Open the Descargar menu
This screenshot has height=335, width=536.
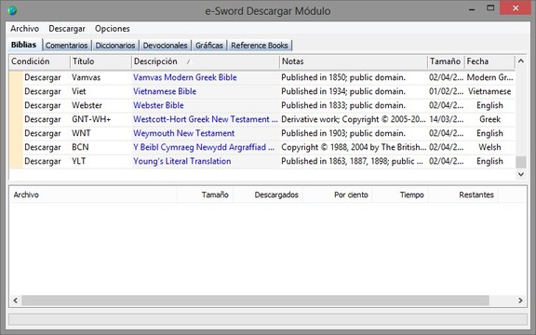67,29
